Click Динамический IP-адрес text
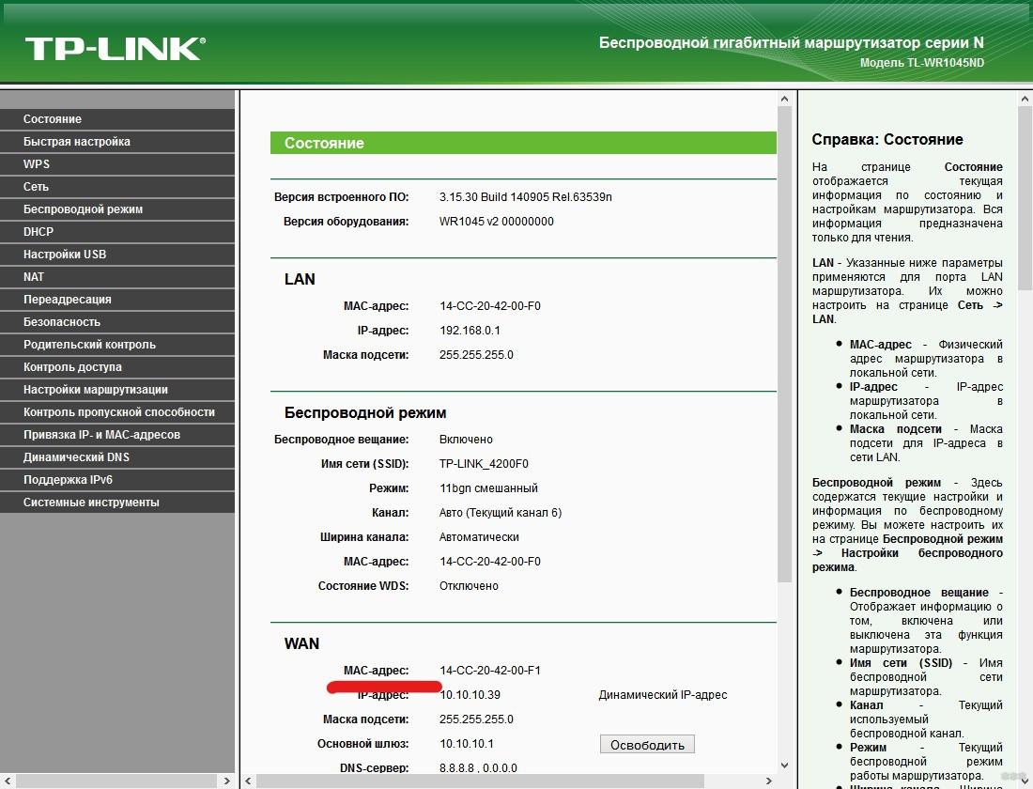 [663, 695]
